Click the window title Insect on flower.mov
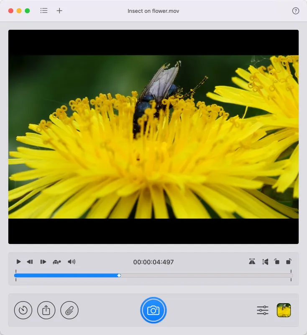Screen dimensions: 307x335 (x=153, y=11)
